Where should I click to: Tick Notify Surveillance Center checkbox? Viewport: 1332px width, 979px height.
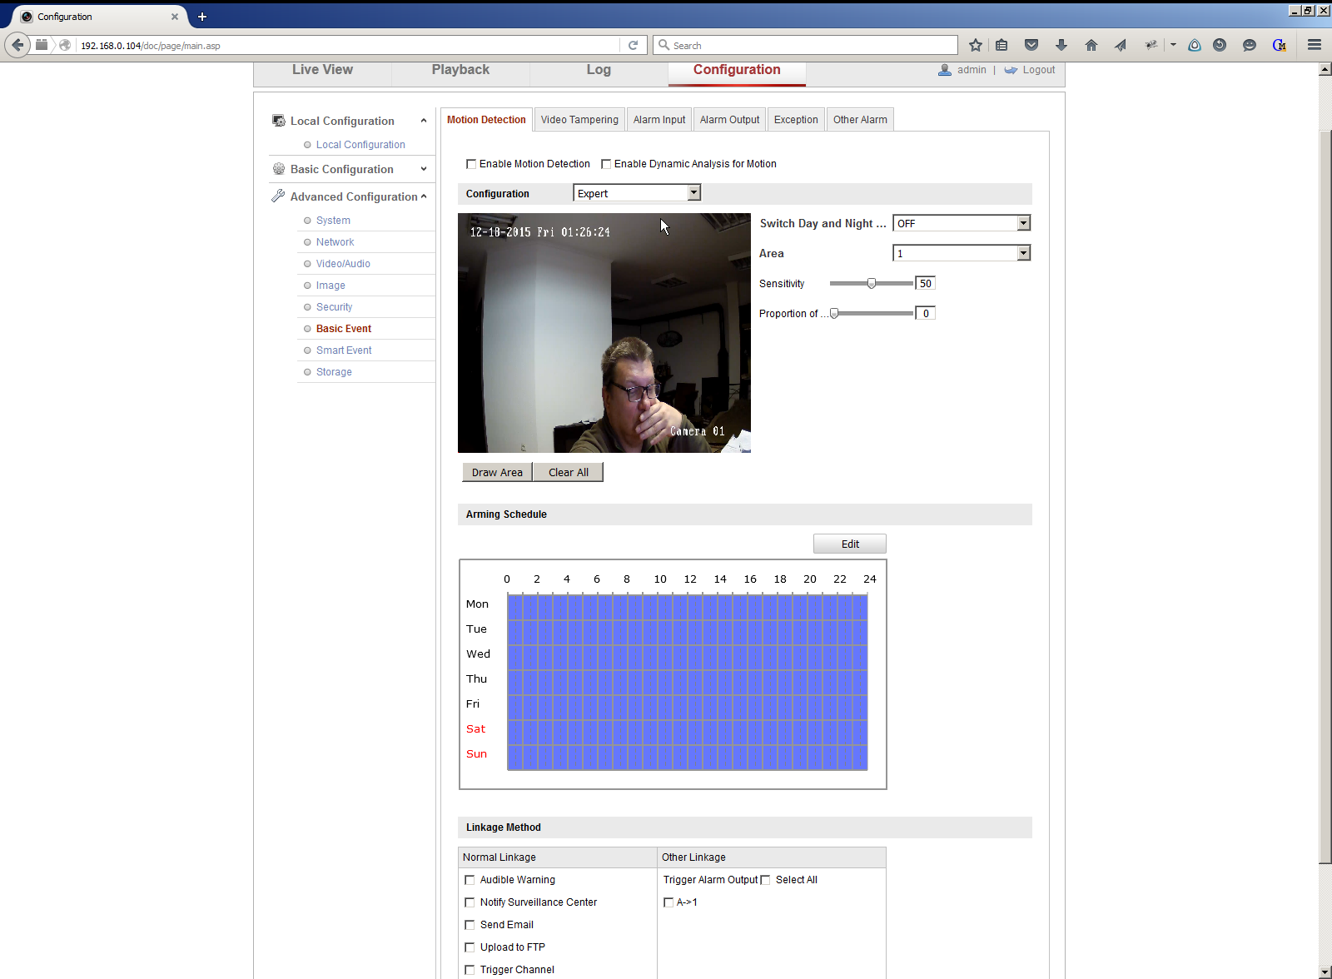(x=470, y=902)
